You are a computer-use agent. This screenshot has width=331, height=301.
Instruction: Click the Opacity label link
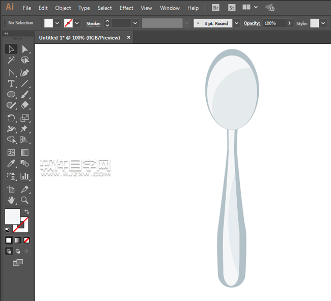pyautogui.click(x=252, y=23)
